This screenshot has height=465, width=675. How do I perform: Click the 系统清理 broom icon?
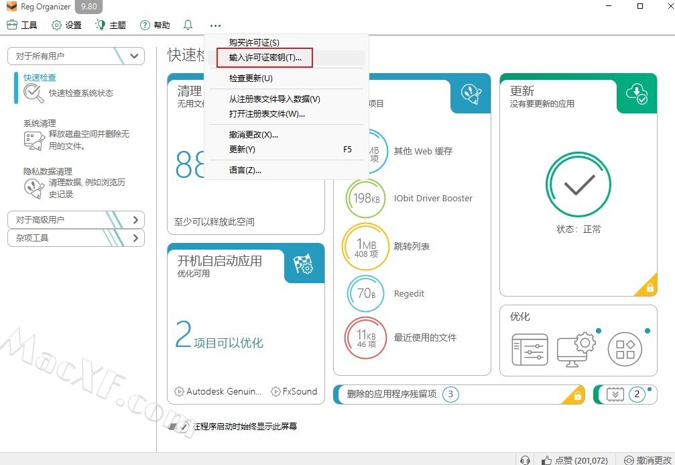click(x=34, y=141)
